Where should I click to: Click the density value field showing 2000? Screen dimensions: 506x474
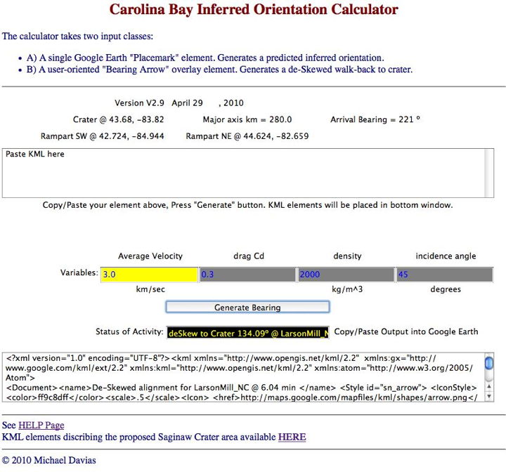(346, 275)
